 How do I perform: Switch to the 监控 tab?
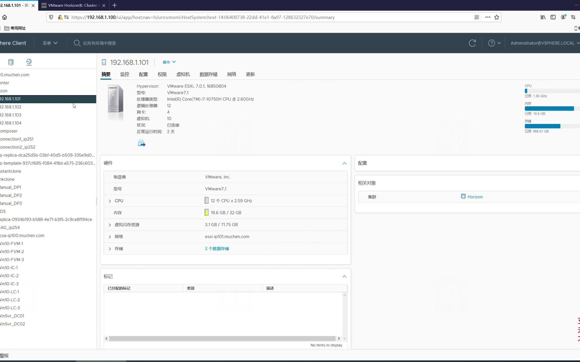click(125, 74)
